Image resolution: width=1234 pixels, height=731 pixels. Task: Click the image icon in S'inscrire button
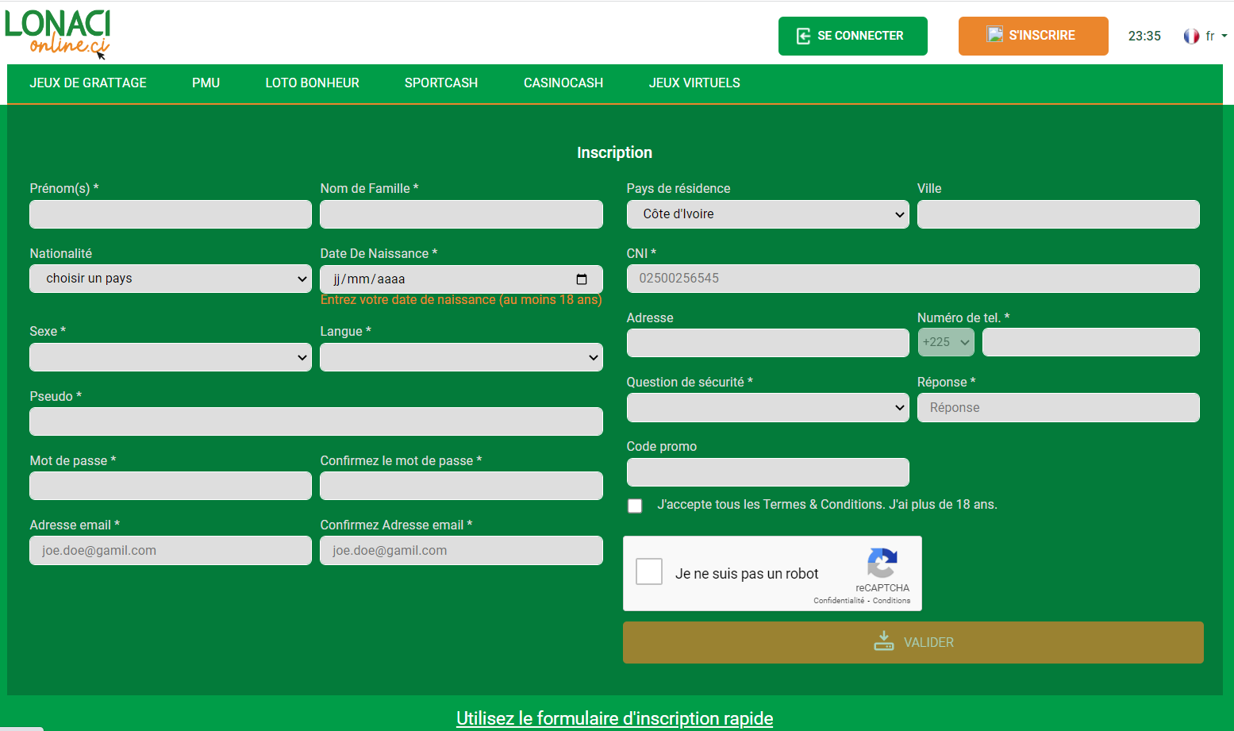tap(994, 34)
